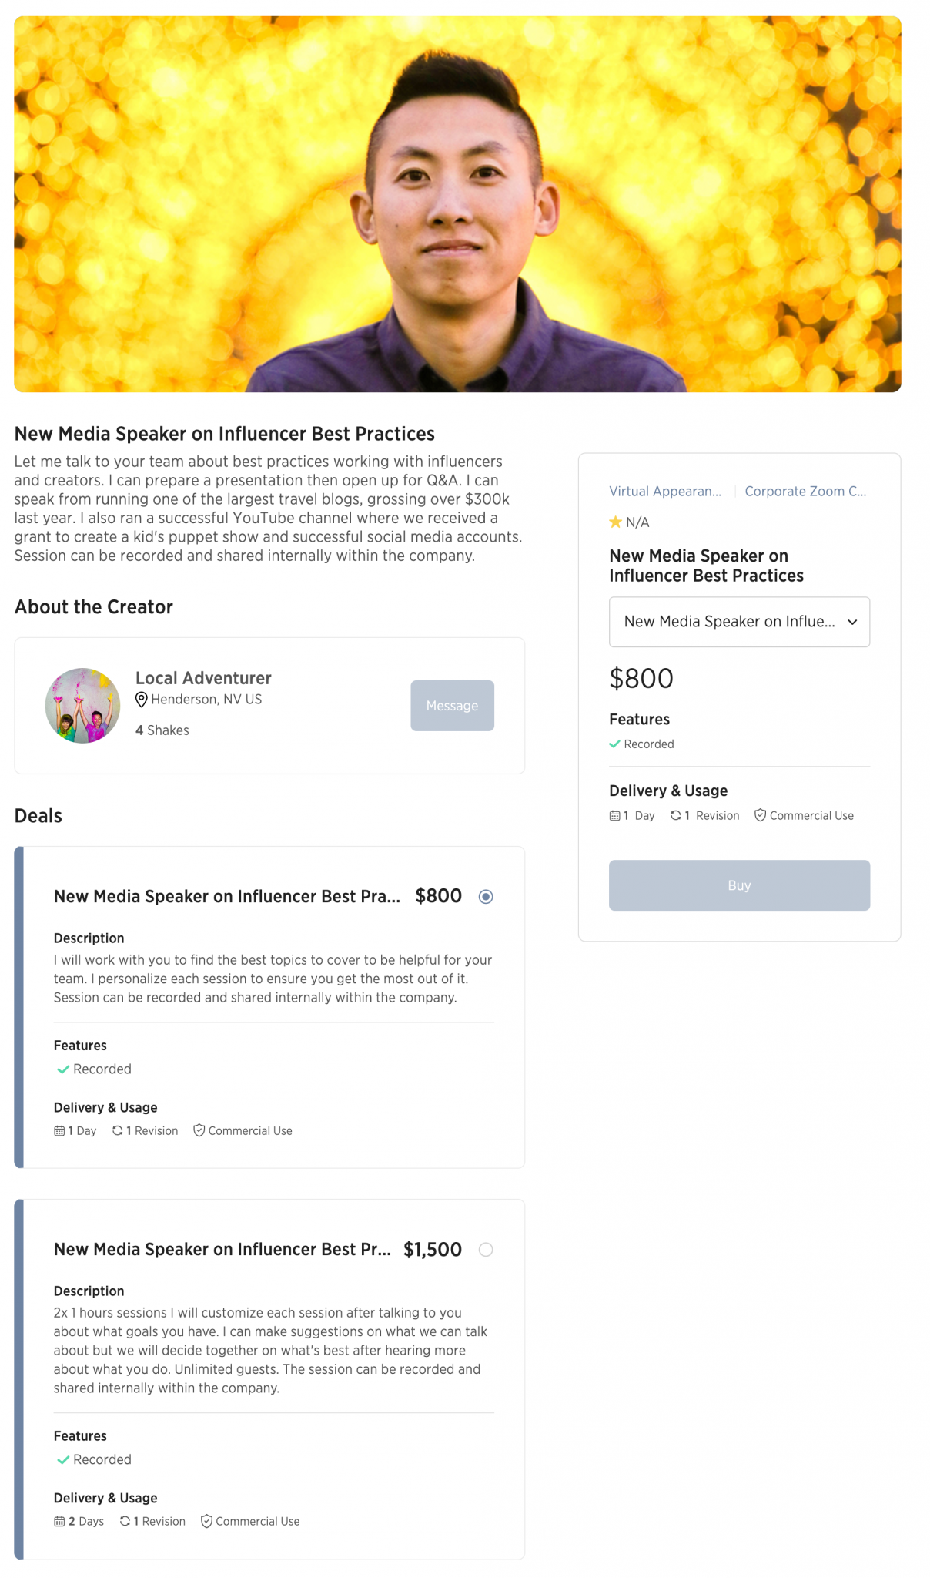The height and width of the screenshot is (1578, 930).
Task: Open the New Media Speaker package dropdown
Action: 729,622
